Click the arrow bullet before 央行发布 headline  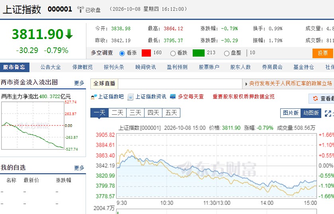246,84
